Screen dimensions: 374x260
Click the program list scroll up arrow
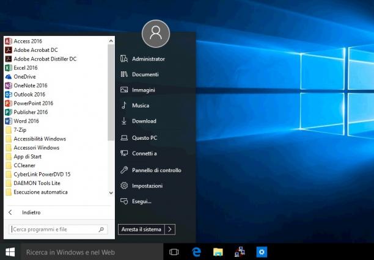coord(111,41)
